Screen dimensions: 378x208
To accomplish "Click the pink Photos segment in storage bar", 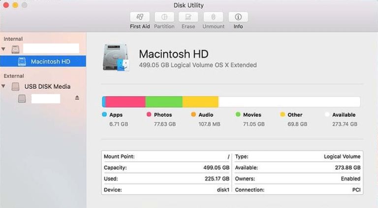I will coord(125,102).
